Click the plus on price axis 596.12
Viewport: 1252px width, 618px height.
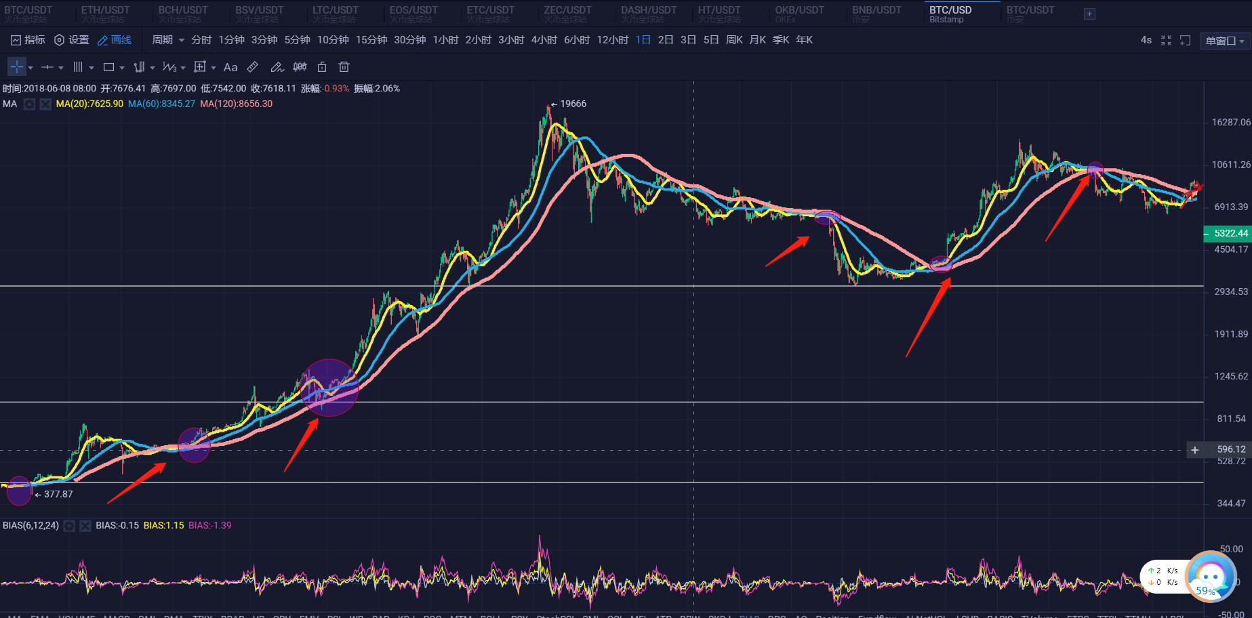coord(1195,450)
